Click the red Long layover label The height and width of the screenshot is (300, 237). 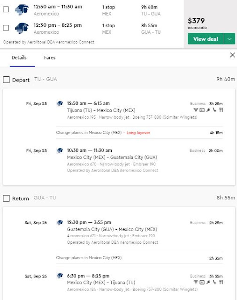[138, 133]
